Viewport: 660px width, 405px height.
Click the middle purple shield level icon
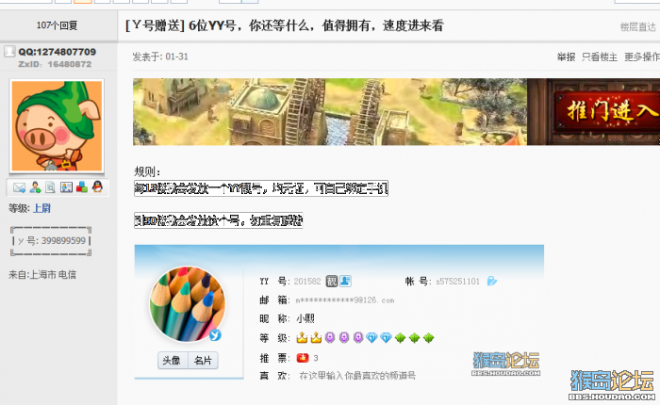[344, 338]
